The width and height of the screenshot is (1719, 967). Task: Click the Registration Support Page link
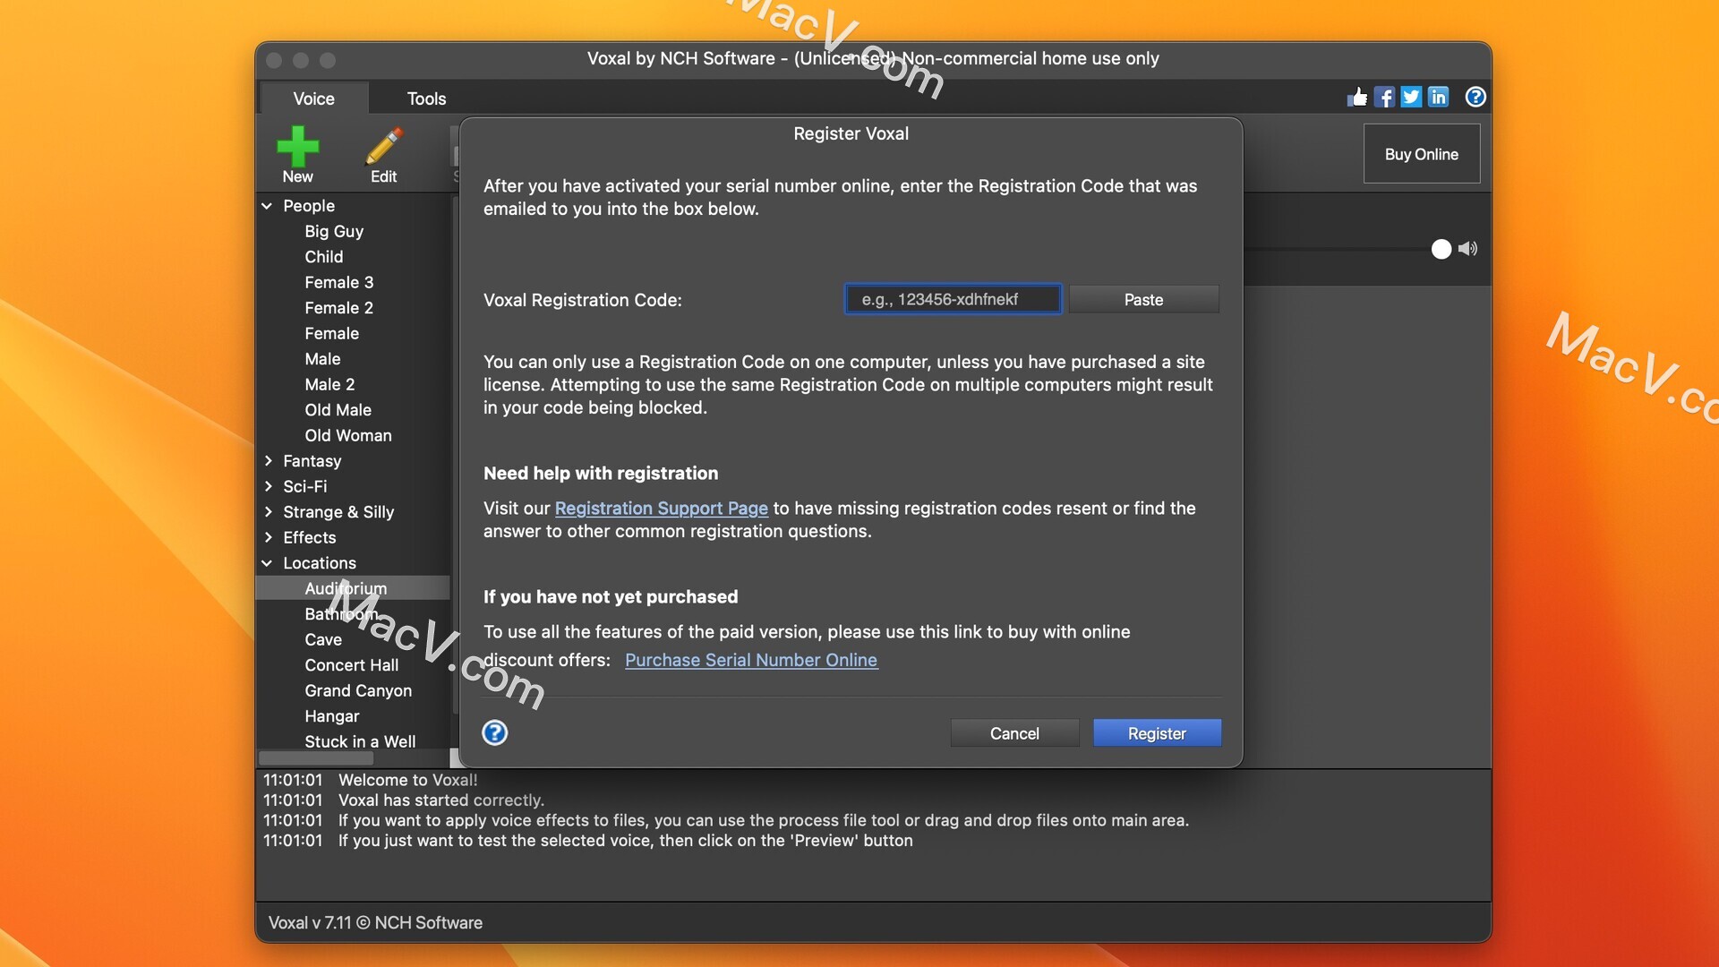[661, 508]
